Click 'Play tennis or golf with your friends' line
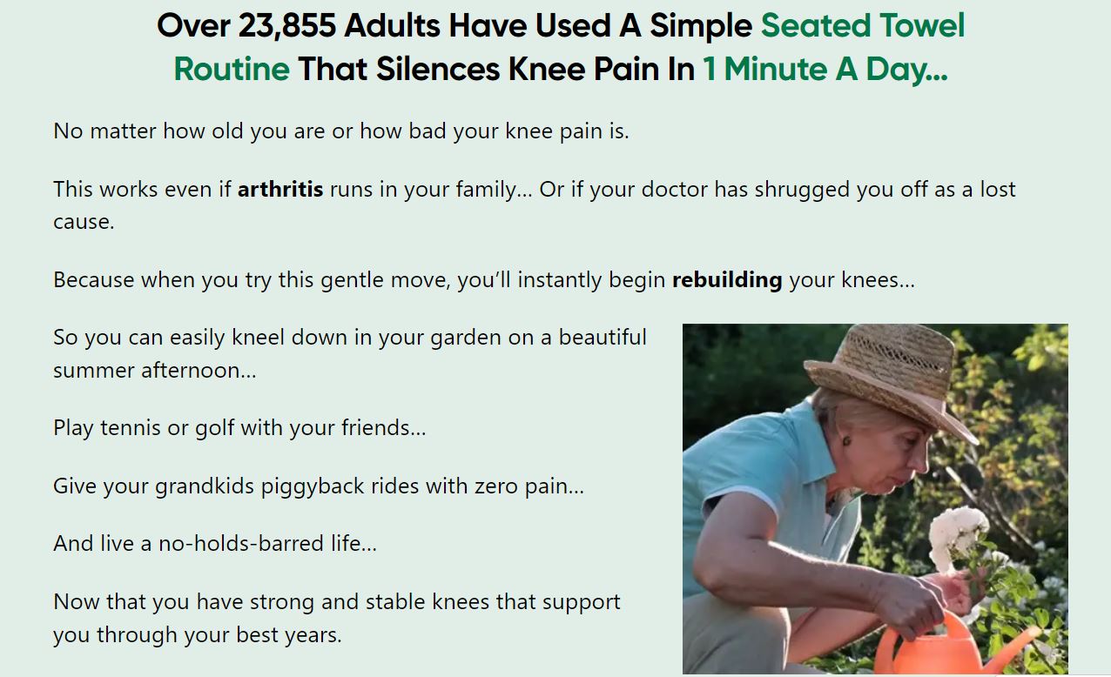This screenshot has width=1111, height=677. coord(239,427)
